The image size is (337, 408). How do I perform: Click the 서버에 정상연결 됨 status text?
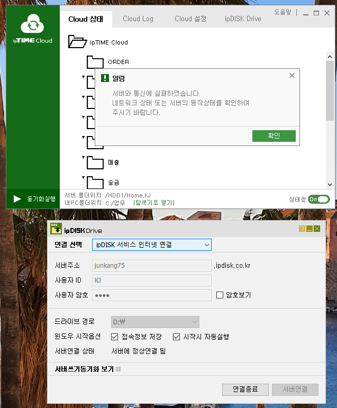(x=139, y=351)
